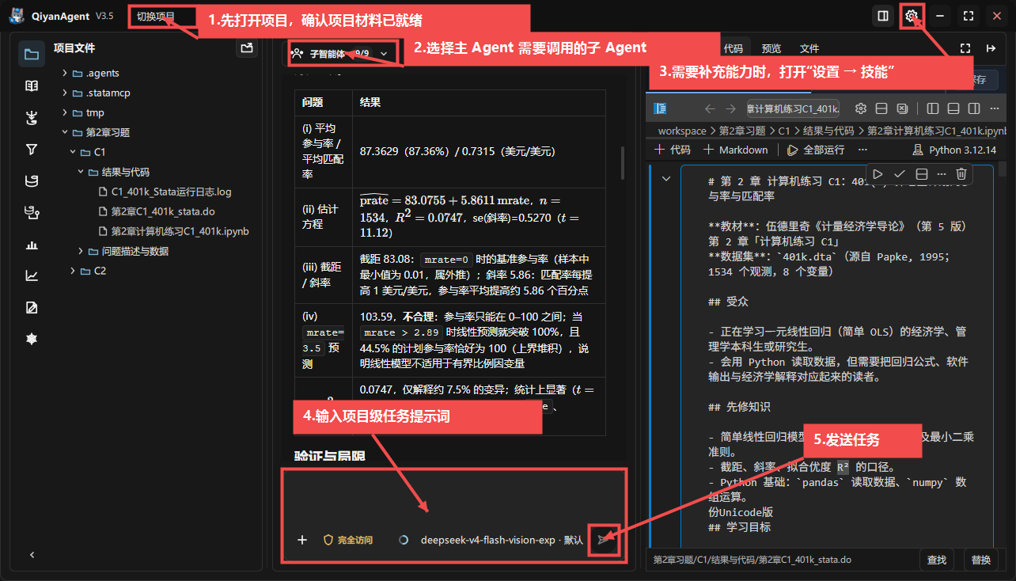Open the database cylinder sidebar icon
The height and width of the screenshot is (581, 1016).
pos(32,181)
